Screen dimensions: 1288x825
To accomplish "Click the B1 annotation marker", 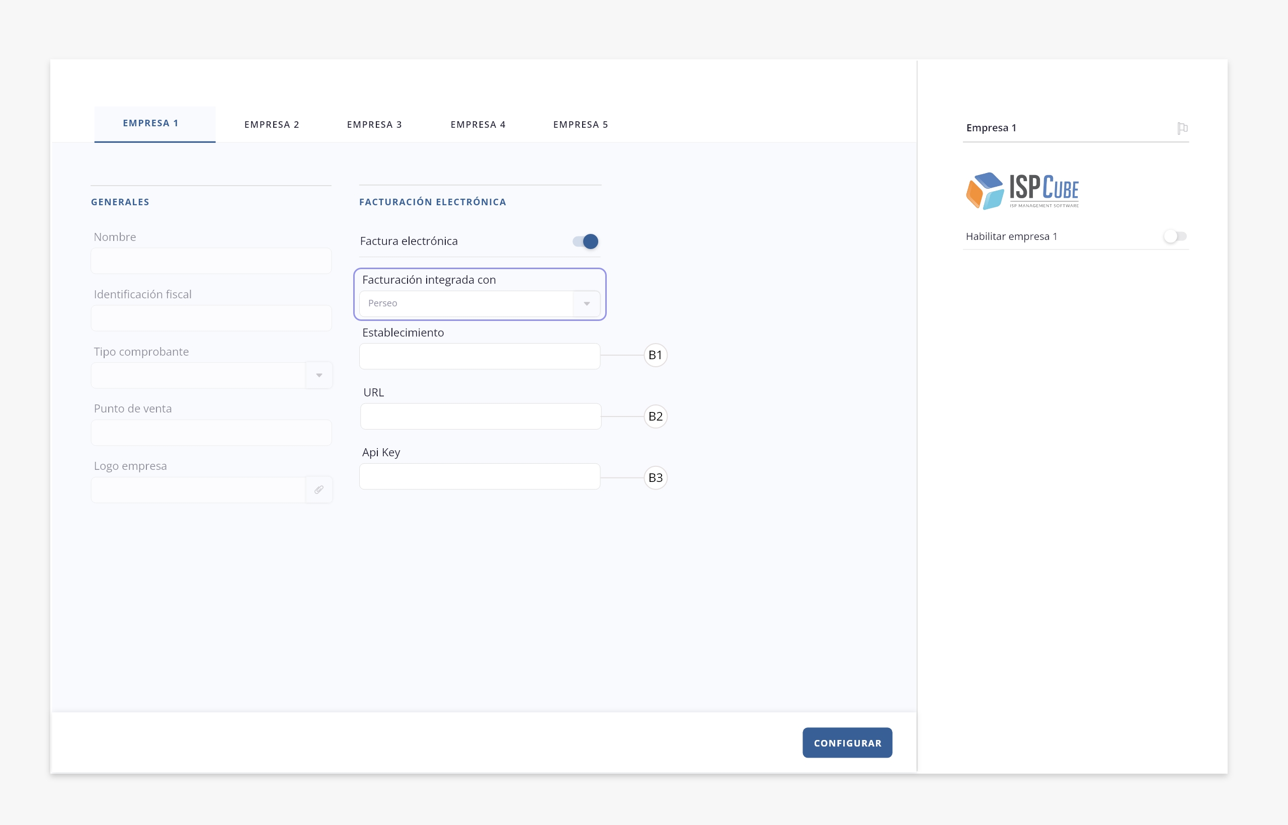I will click(x=655, y=355).
